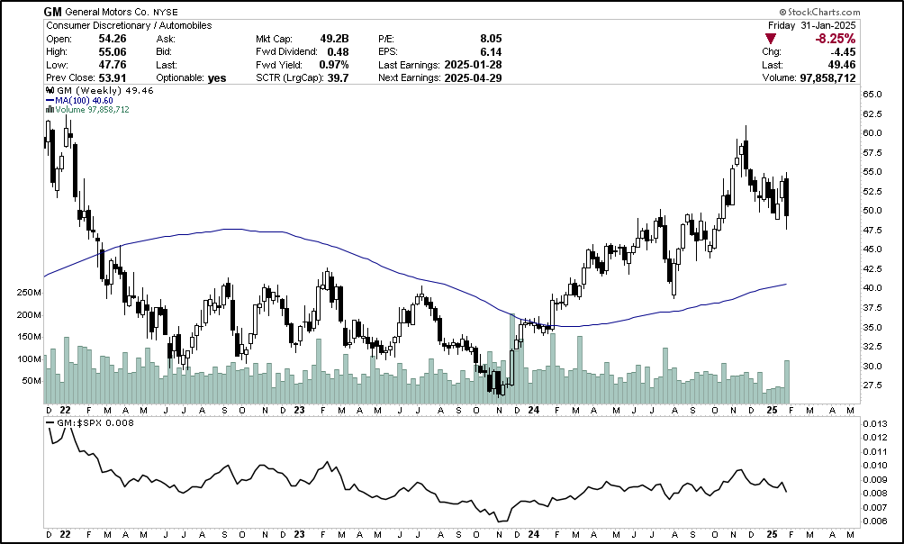Click the red down-arrow change indicator
904x544 pixels.
tap(770, 39)
